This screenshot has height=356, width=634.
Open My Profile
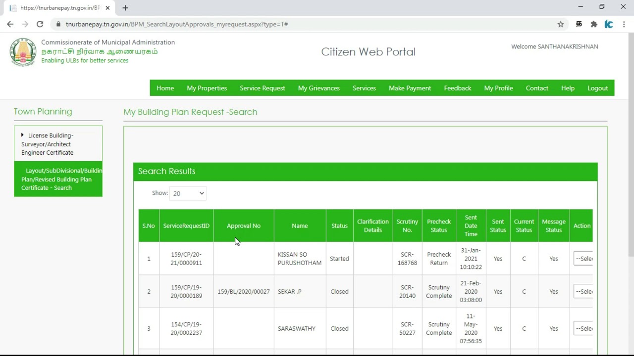click(x=498, y=88)
